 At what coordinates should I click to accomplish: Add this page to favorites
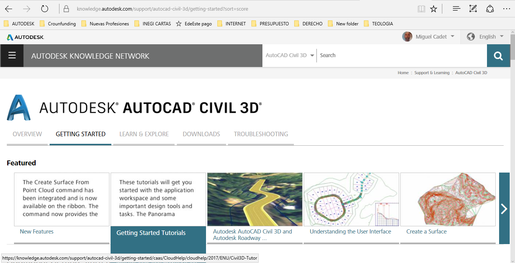coord(434,9)
